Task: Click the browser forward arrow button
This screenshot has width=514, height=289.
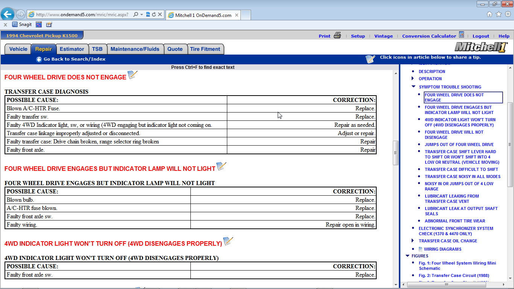Action: 21,15
